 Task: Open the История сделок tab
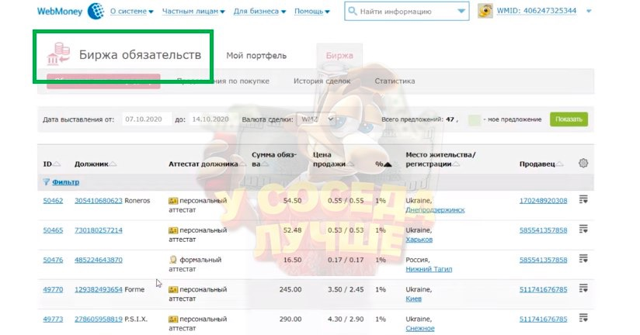pyautogui.click(x=322, y=81)
